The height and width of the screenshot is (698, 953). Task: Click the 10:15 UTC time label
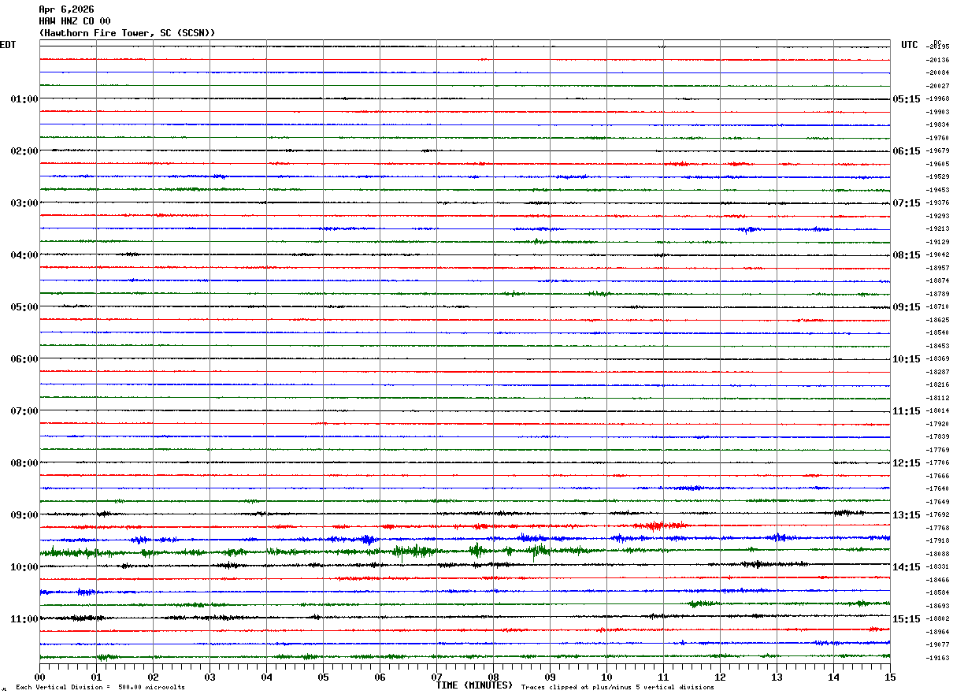[x=907, y=359]
